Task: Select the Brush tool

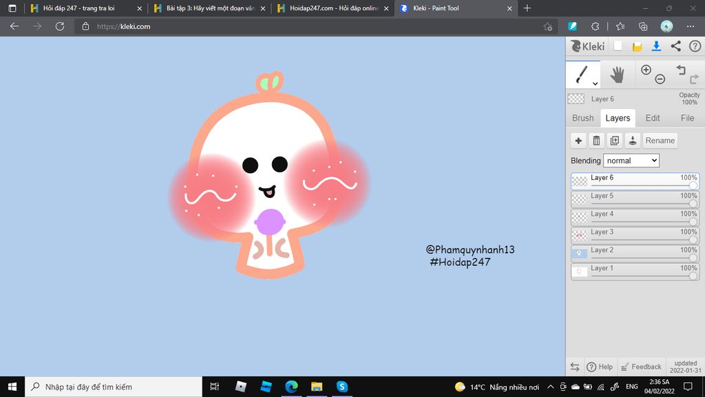Action: click(x=582, y=74)
